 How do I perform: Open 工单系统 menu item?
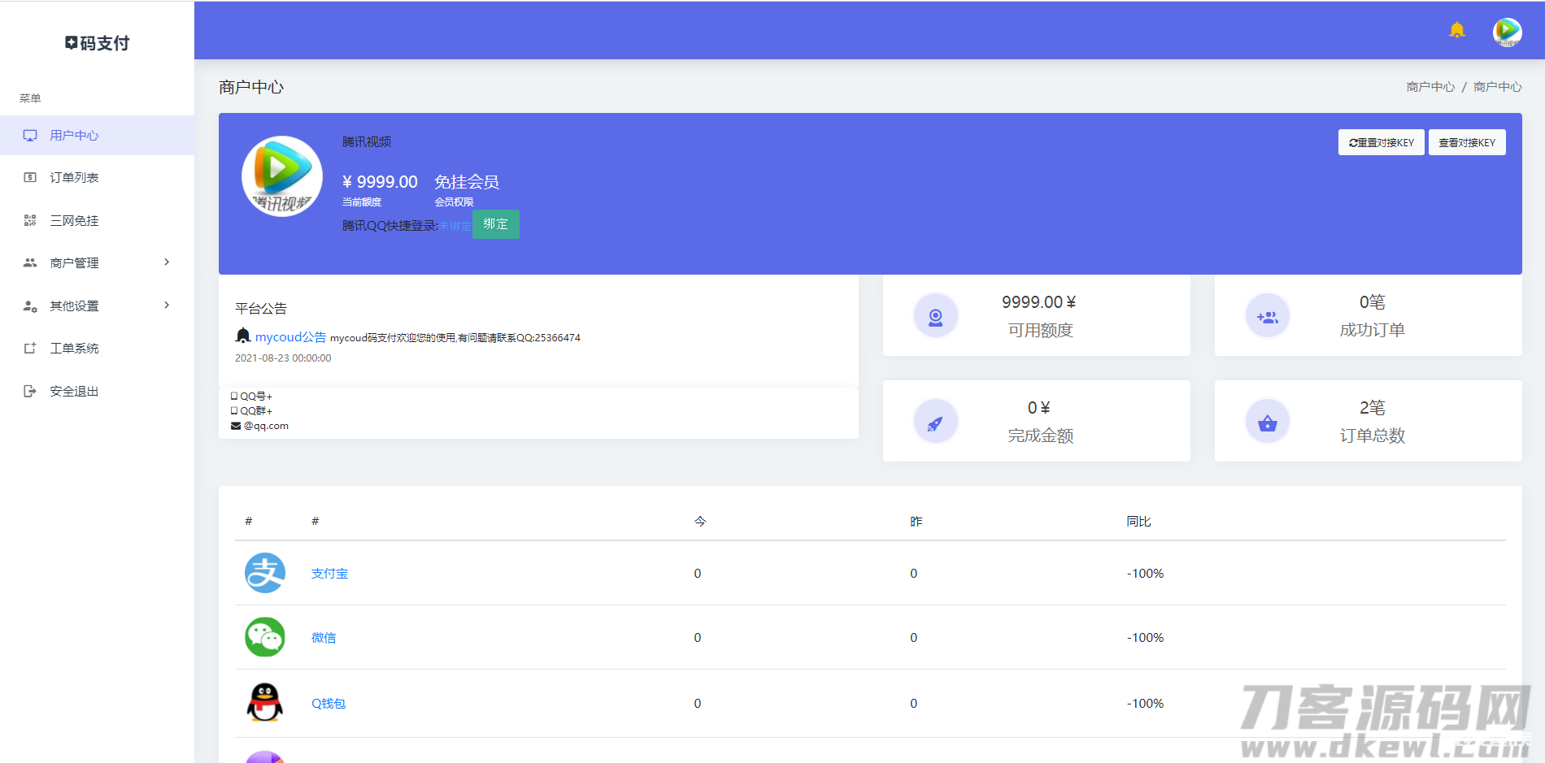tap(97, 348)
